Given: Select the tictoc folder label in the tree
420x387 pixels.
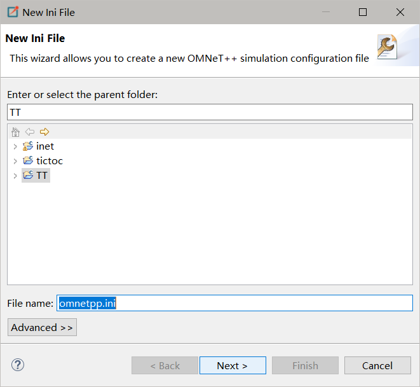Looking at the screenshot, I should coord(50,161).
